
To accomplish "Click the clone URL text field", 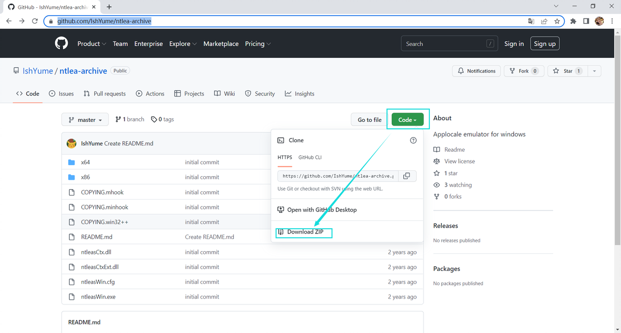I will coord(338,176).
